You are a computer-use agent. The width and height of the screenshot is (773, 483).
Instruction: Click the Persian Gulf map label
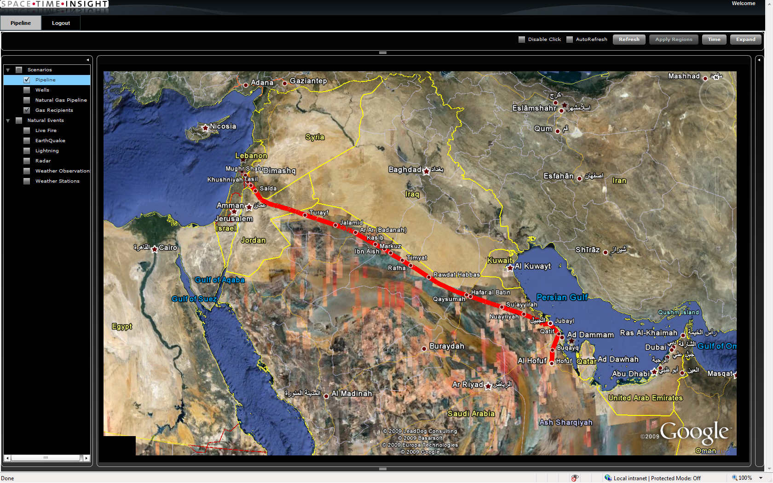coord(562,298)
